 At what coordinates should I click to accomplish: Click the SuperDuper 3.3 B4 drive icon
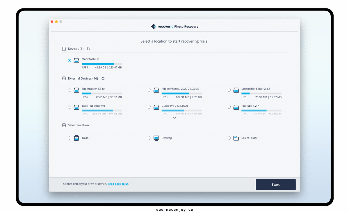[x=76, y=90]
